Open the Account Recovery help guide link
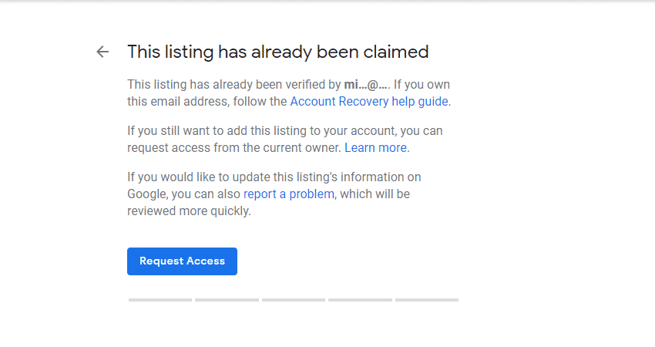Image resolution: width=655 pixels, height=347 pixels. pyautogui.click(x=369, y=101)
